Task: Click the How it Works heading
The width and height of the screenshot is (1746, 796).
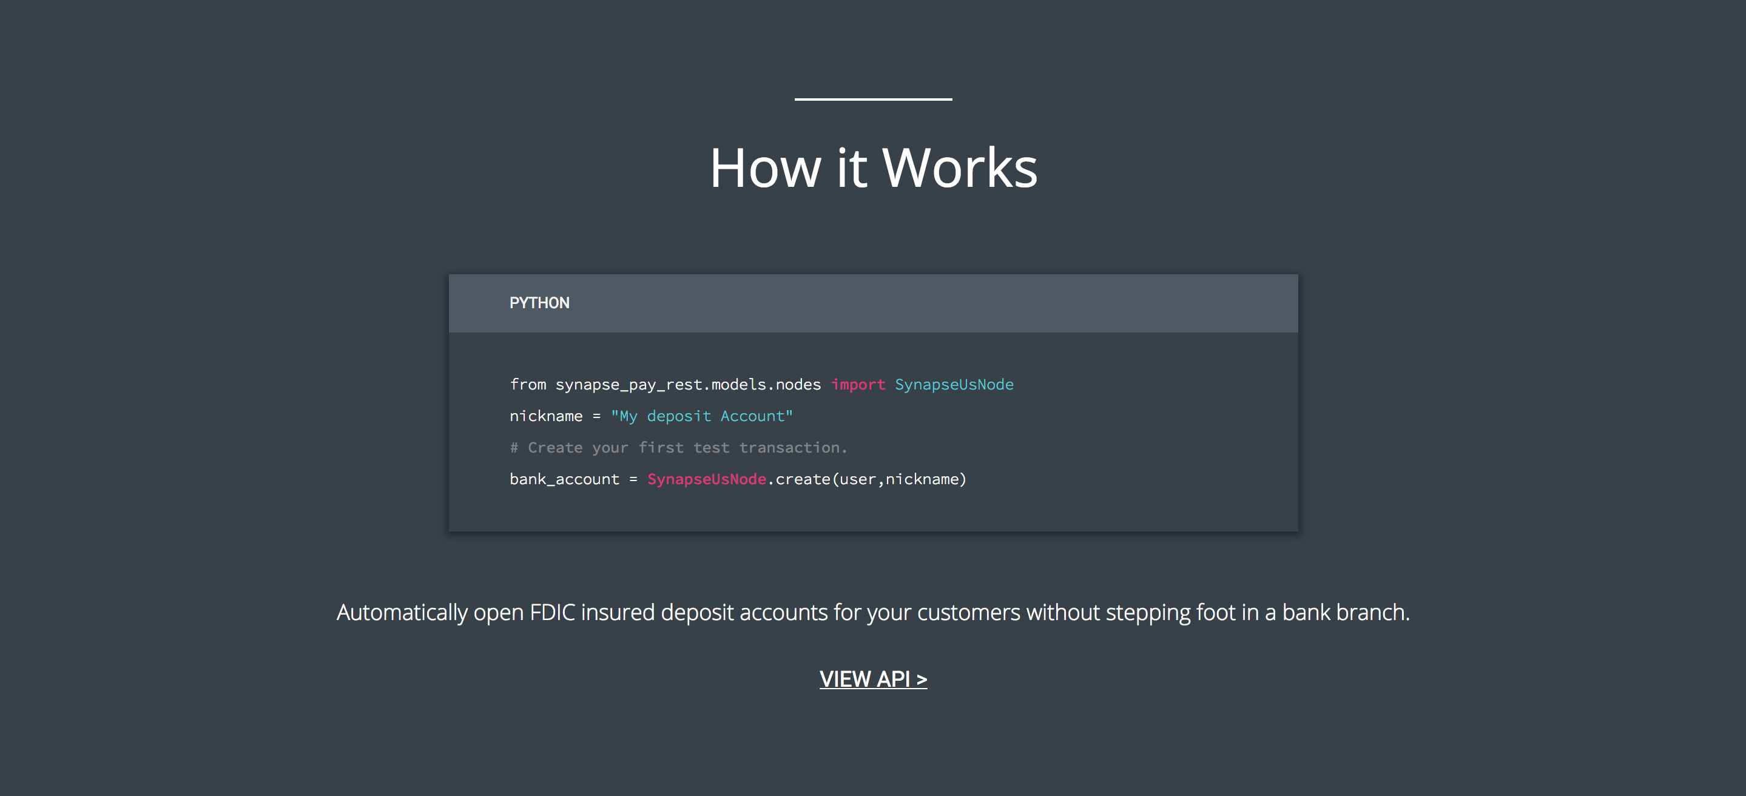Action: pos(873,167)
